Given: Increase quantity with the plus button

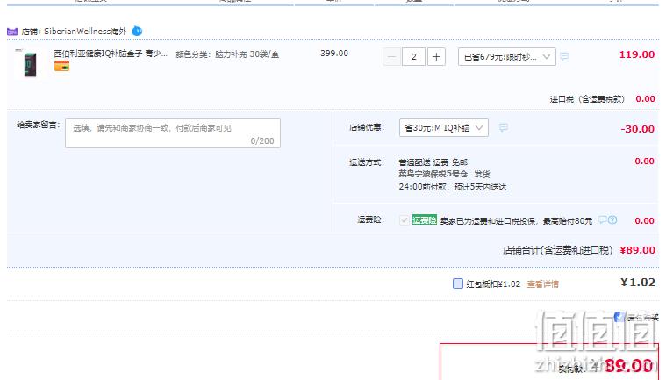Looking at the screenshot, I should tap(436, 57).
